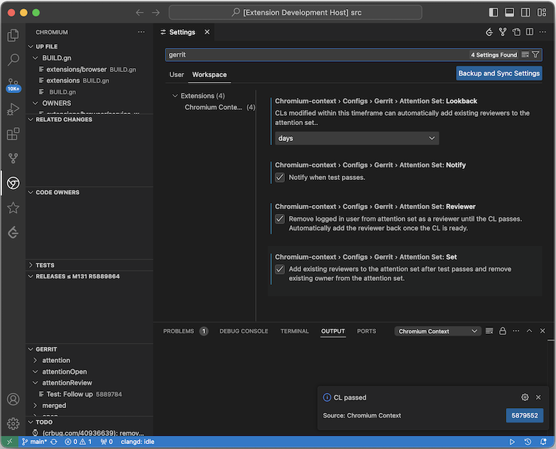Open the settings filter funnel icon
The image size is (556, 449).
tap(536, 55)
